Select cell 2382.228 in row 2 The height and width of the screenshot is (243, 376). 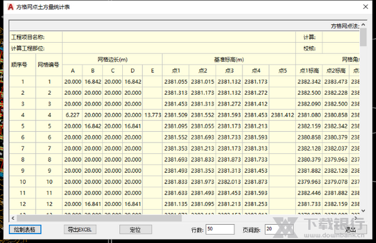(336, 93)
